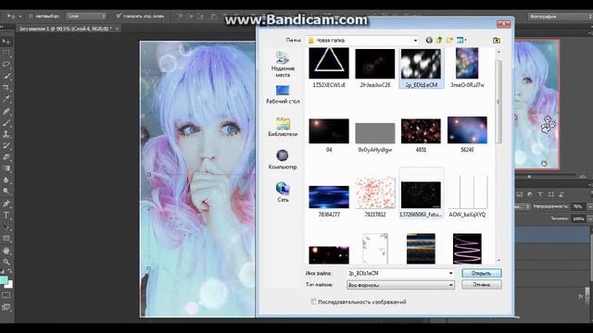Open the folder path dropdown in dialog
This screenshot has height=333, width=593.
click(x=415, y=41)
